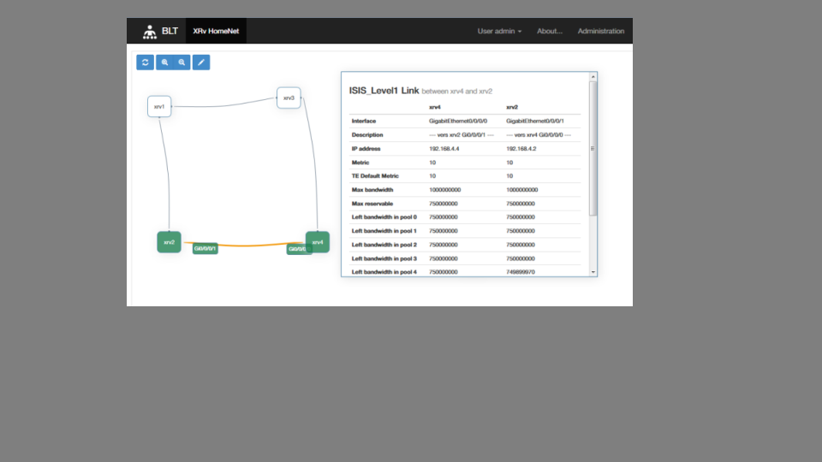Select the green xrv2 node
Image resolution: width=822 pixels, height=462 pixels.
point(169,242)
